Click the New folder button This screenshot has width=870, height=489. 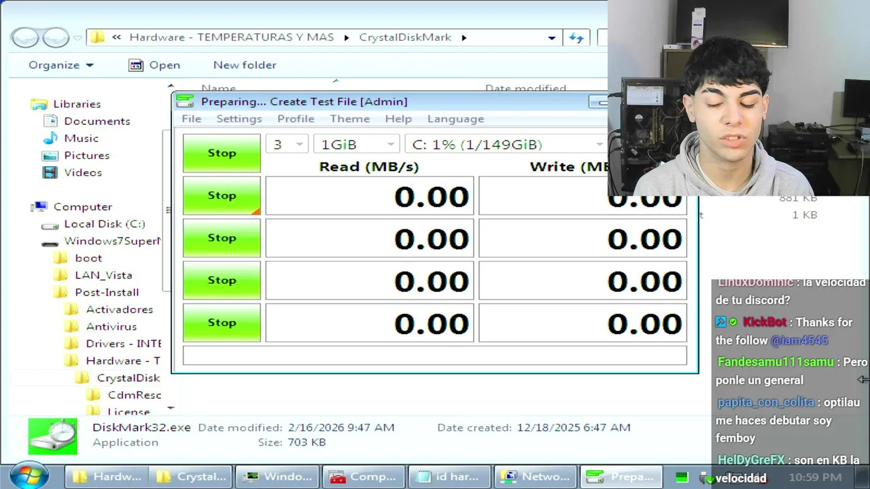pyautogui.click(x=245, y=65)
